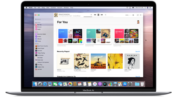Open the user profile avatar
Image resolution: width=177 pixels, height=97 pixels.
138,22
